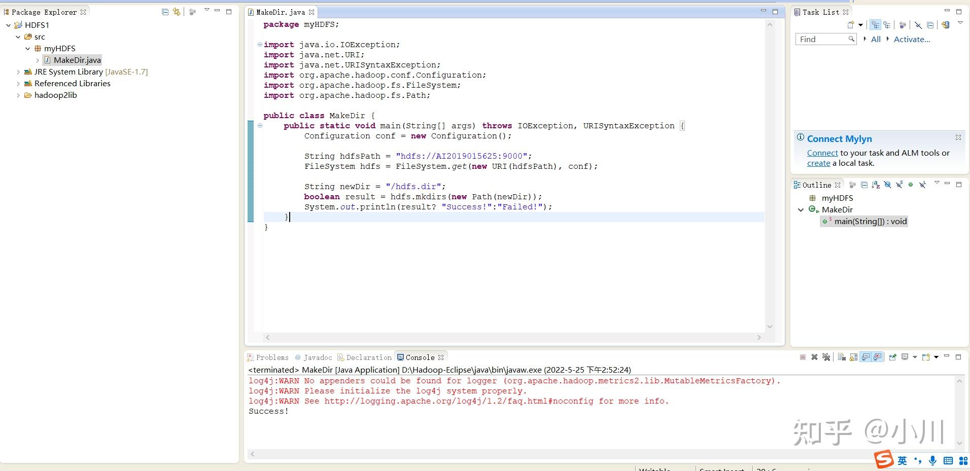Collapse all in the Outline view
Viewport: 970px width, 471px height.
[x=864, y=185]
